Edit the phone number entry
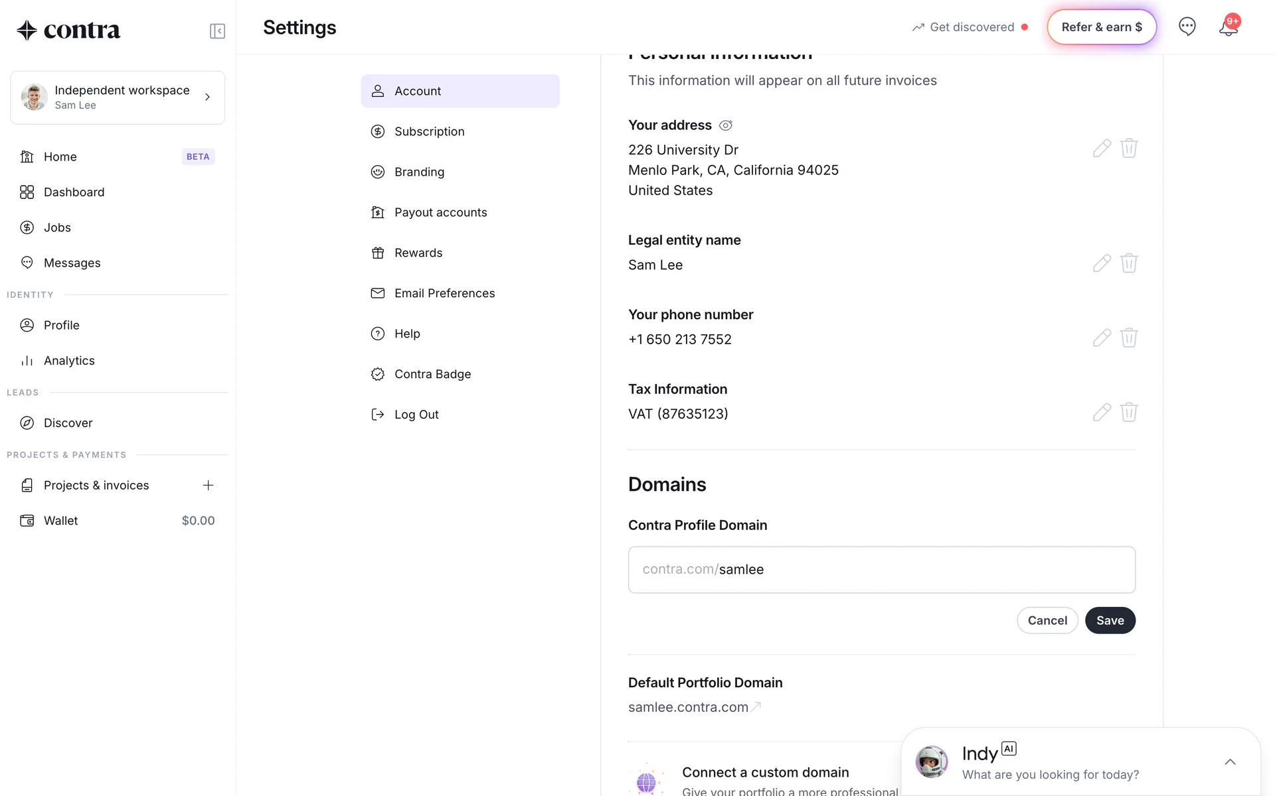This screenshot has width=1275, height=796. [x=1102, y=338]
